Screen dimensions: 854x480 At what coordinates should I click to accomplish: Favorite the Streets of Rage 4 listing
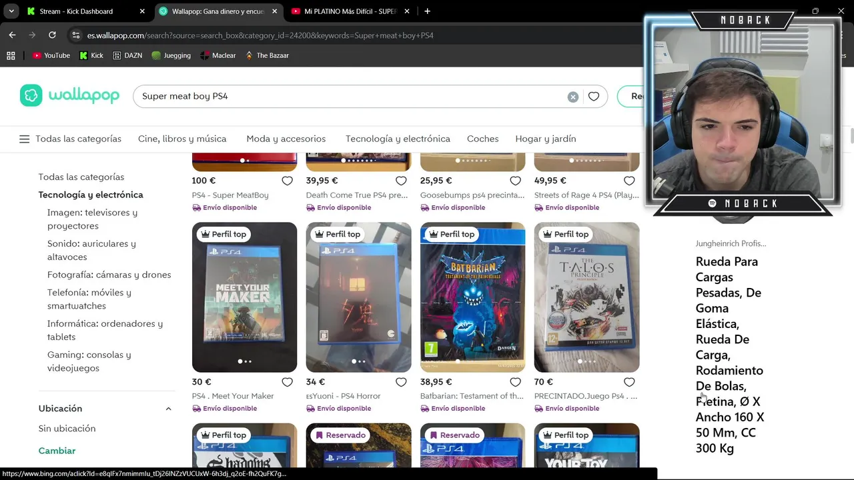click(629, 181)
